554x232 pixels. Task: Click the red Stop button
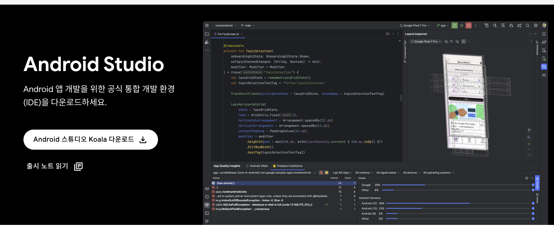(x=469, y=25)
